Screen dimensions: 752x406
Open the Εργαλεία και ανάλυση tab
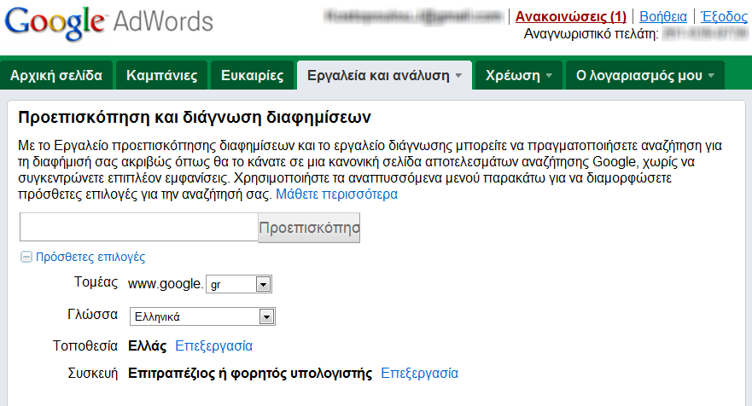pyautogui.click(x=385, y=75)
